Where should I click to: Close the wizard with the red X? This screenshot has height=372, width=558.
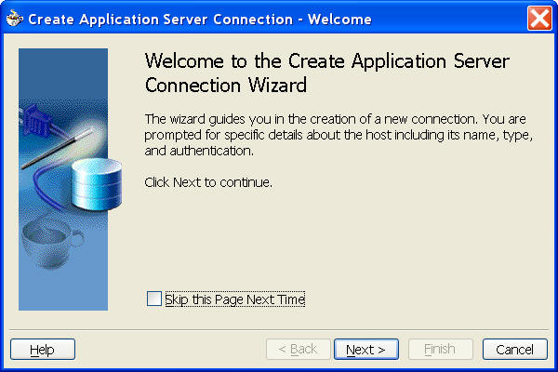pos(539,19)
